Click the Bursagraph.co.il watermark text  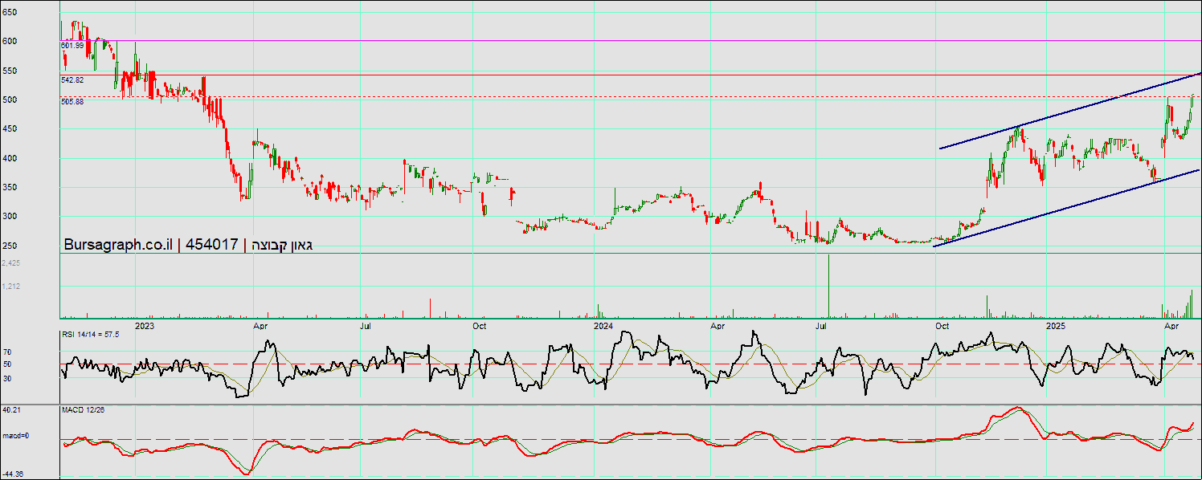120,245
